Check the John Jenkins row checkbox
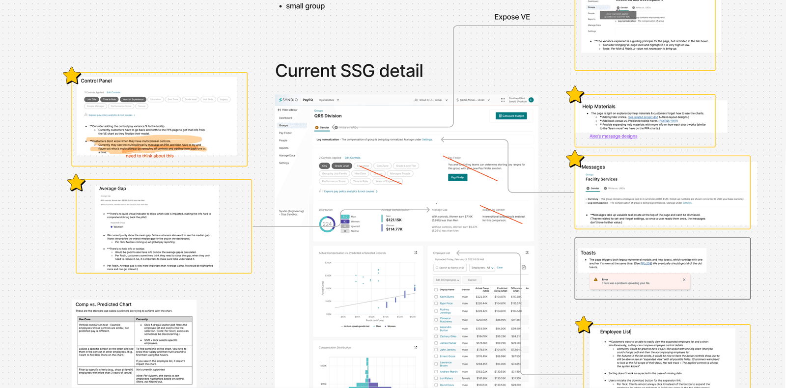The width and height of the screenshot is (786, 388). click(436, 350)
